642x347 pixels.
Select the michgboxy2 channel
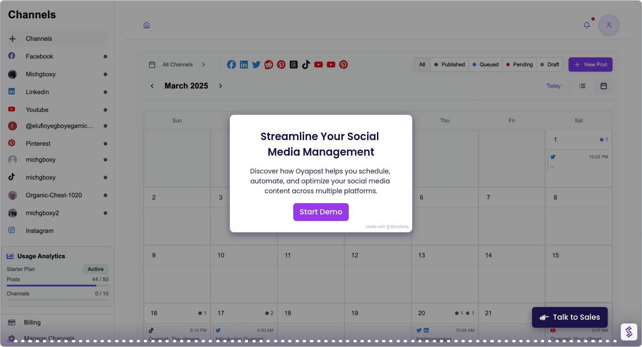[x=57, y=213]
